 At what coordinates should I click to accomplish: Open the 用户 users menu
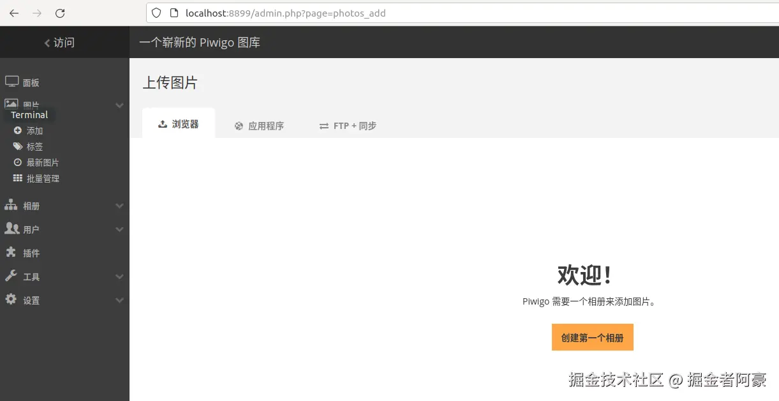point(31,230)
